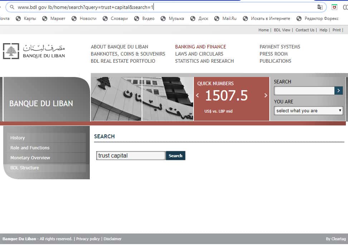Open the Карты bookmark

26,19
